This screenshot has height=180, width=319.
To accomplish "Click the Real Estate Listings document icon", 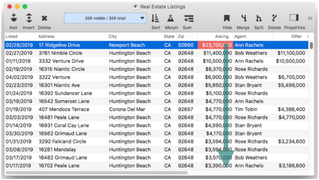I will [135, 7].
